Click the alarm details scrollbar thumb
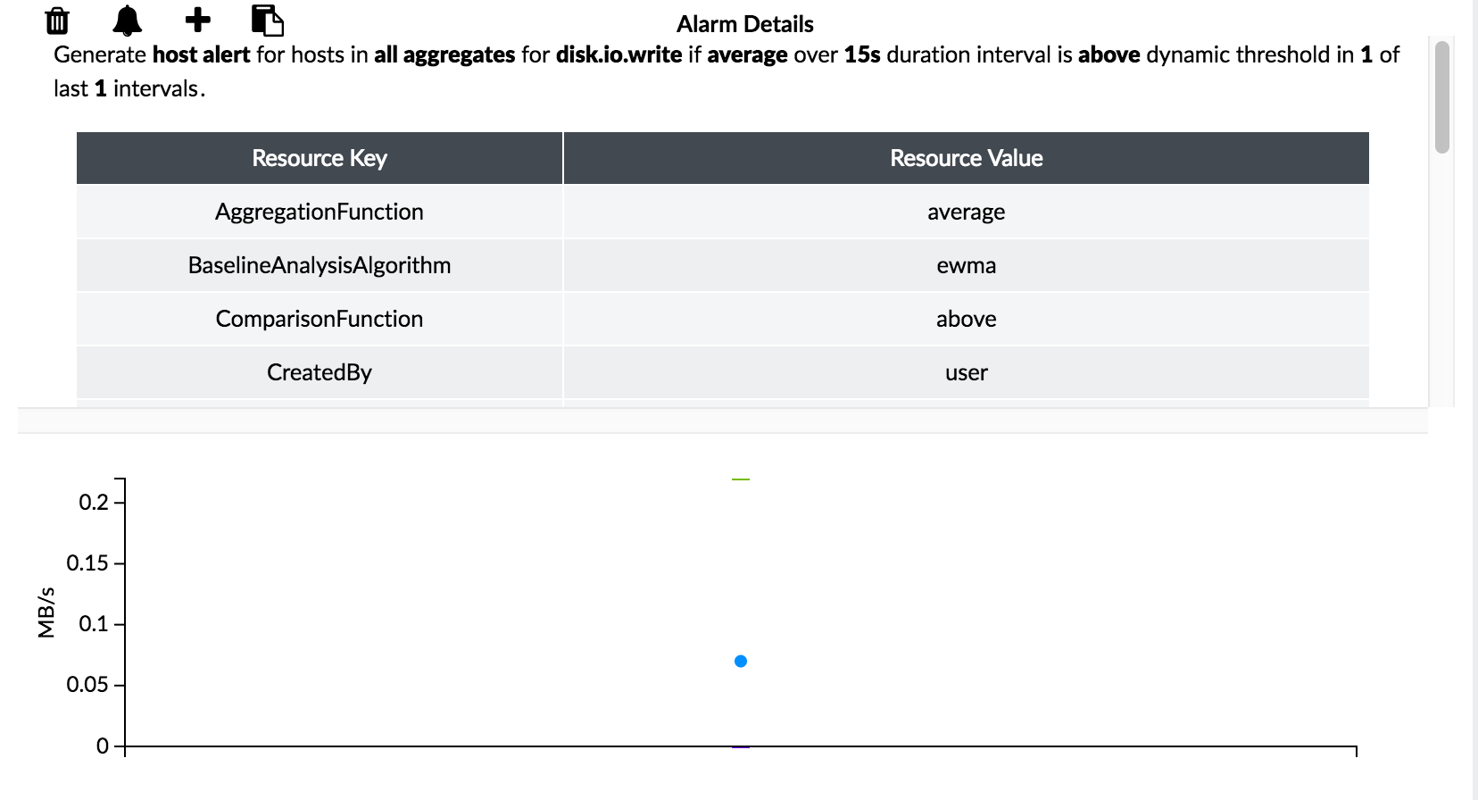Viewport: 1478px width, 800px height. tap(1441, 96)
